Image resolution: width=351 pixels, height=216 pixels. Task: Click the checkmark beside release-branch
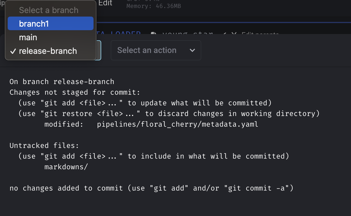13,51
